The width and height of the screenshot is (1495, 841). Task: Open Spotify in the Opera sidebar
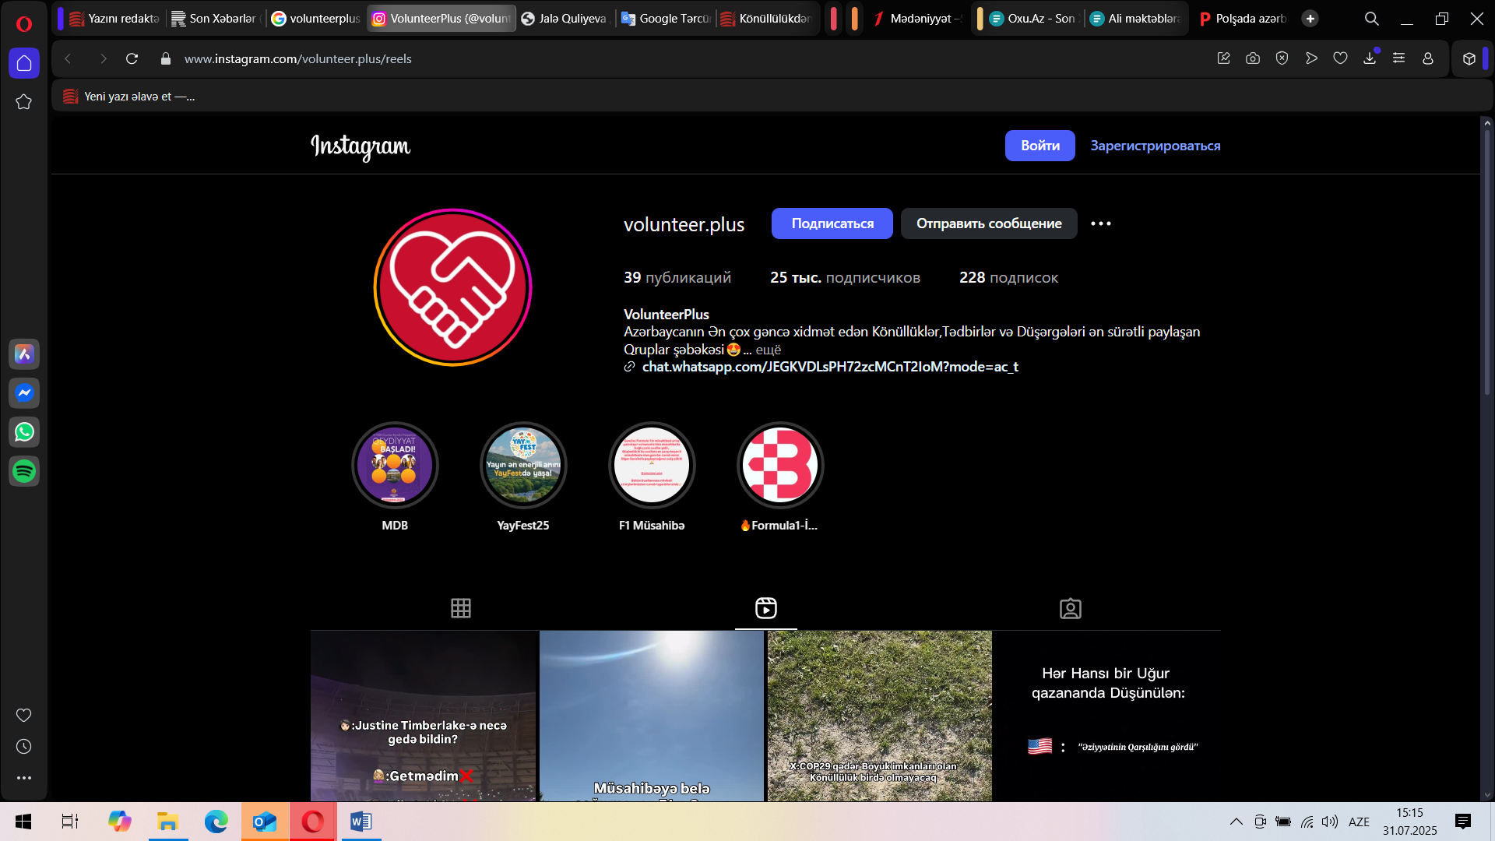click(24, 471)
